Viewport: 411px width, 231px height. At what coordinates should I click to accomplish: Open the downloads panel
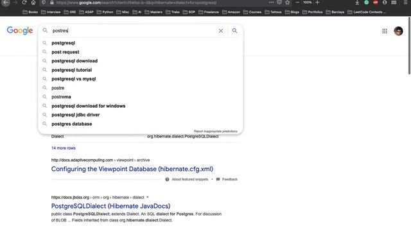(x=357, y=3)
